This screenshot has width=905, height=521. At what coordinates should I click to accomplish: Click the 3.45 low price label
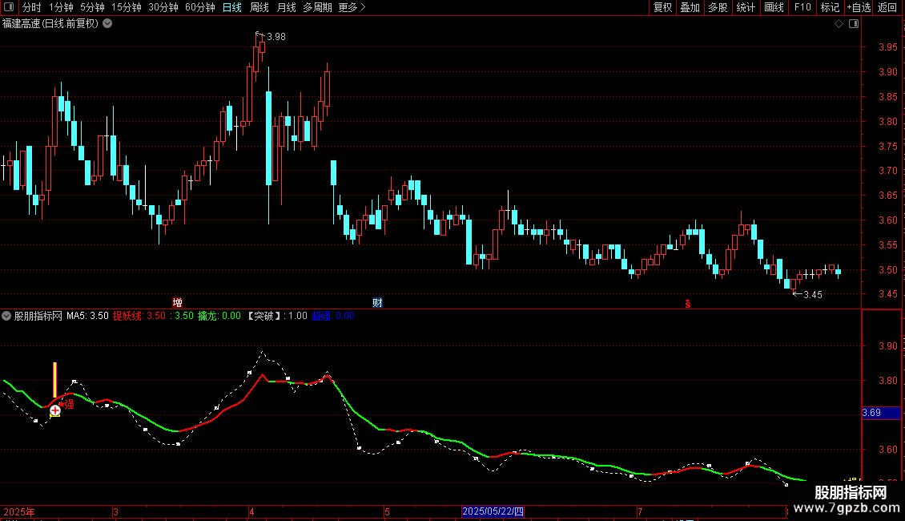[813, 295]
